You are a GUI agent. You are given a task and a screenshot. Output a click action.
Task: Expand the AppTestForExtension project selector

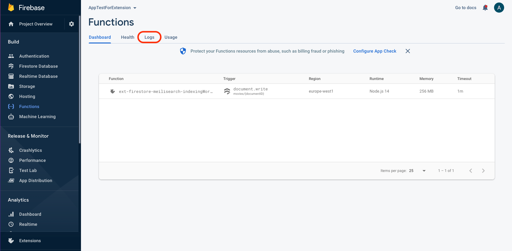pyautogui.click(x=112, y=8)
